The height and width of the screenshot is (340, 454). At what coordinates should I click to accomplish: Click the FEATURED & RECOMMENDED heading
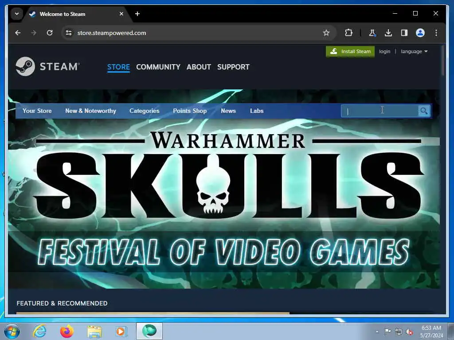(x=62, y=303)
